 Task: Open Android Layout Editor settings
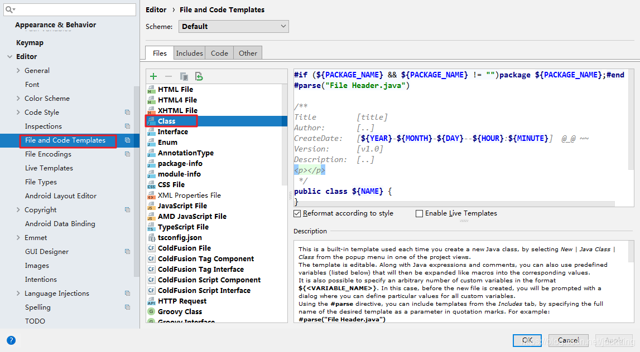[x=61, y=196]
